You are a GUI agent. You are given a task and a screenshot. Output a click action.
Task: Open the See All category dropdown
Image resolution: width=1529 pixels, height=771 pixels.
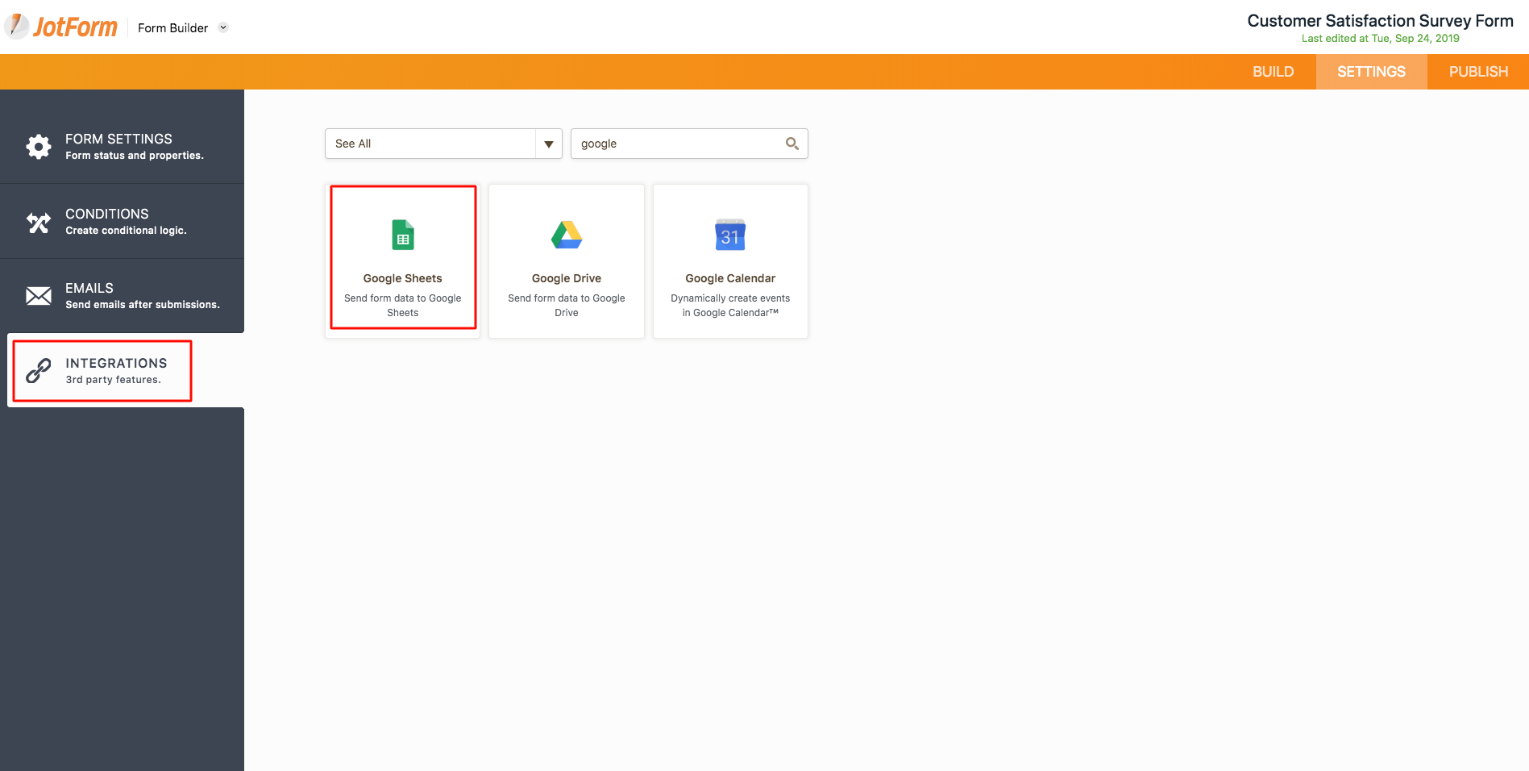(x=443, y=144)
